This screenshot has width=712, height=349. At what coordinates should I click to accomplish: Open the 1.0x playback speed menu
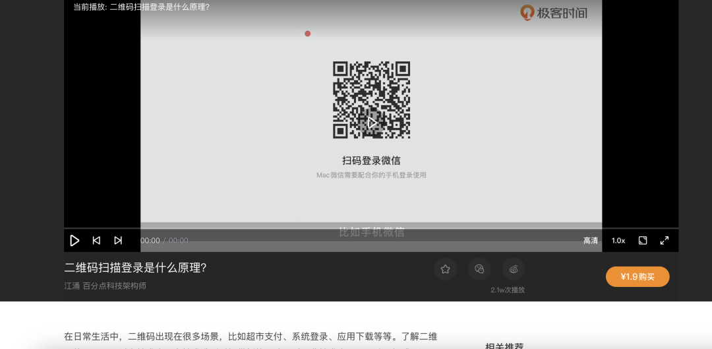tap(618, 241)
